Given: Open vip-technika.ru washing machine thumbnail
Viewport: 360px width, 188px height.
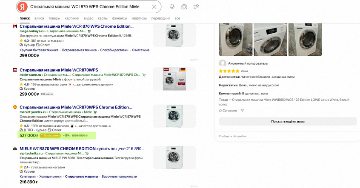Looking at the screenshot, I should tap(174, 158).
